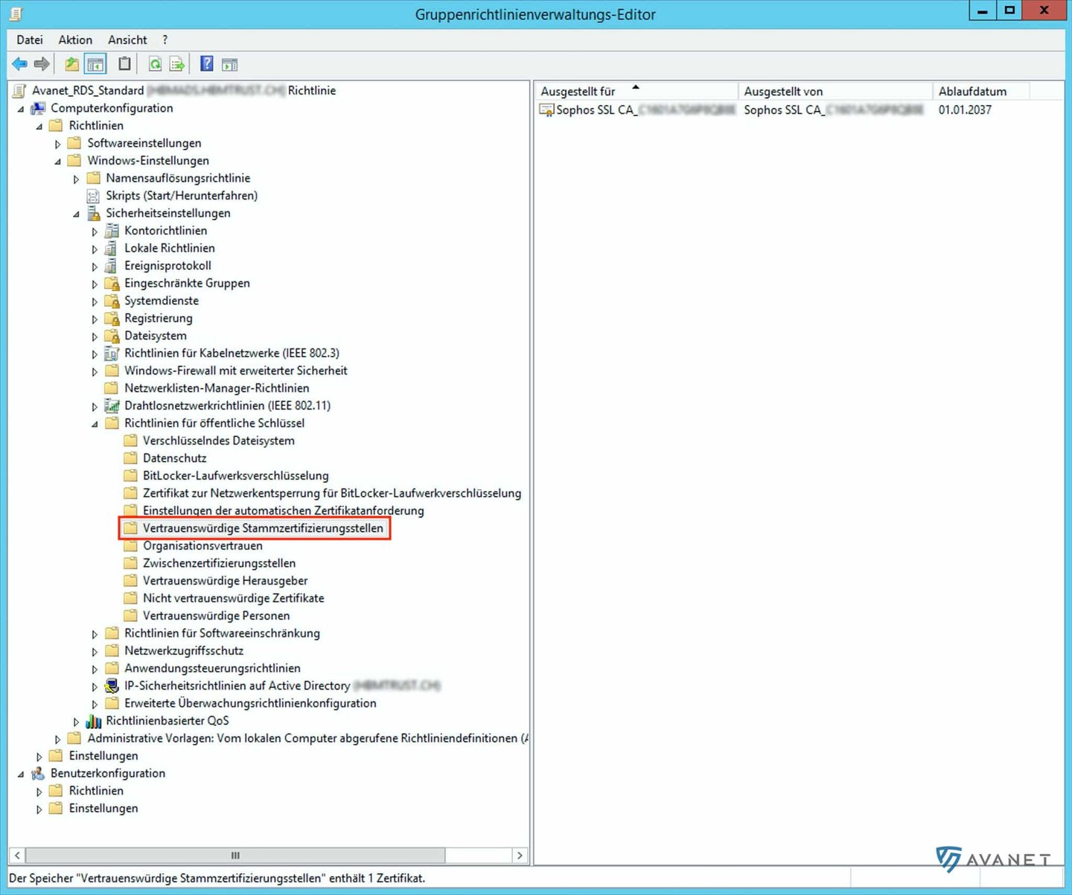
Task: Go up one level with folder-arrow icon
Action: tap(71, 64)
